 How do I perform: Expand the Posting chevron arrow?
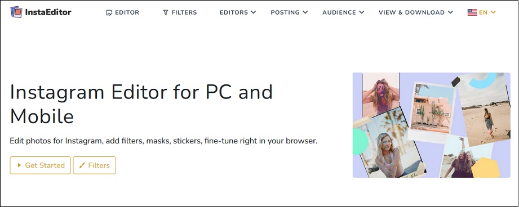[305, 12]
